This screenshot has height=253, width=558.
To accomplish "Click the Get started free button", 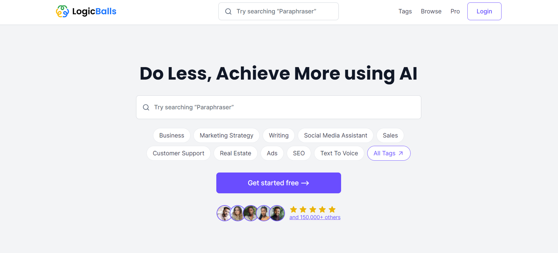I will click(278, 183).
